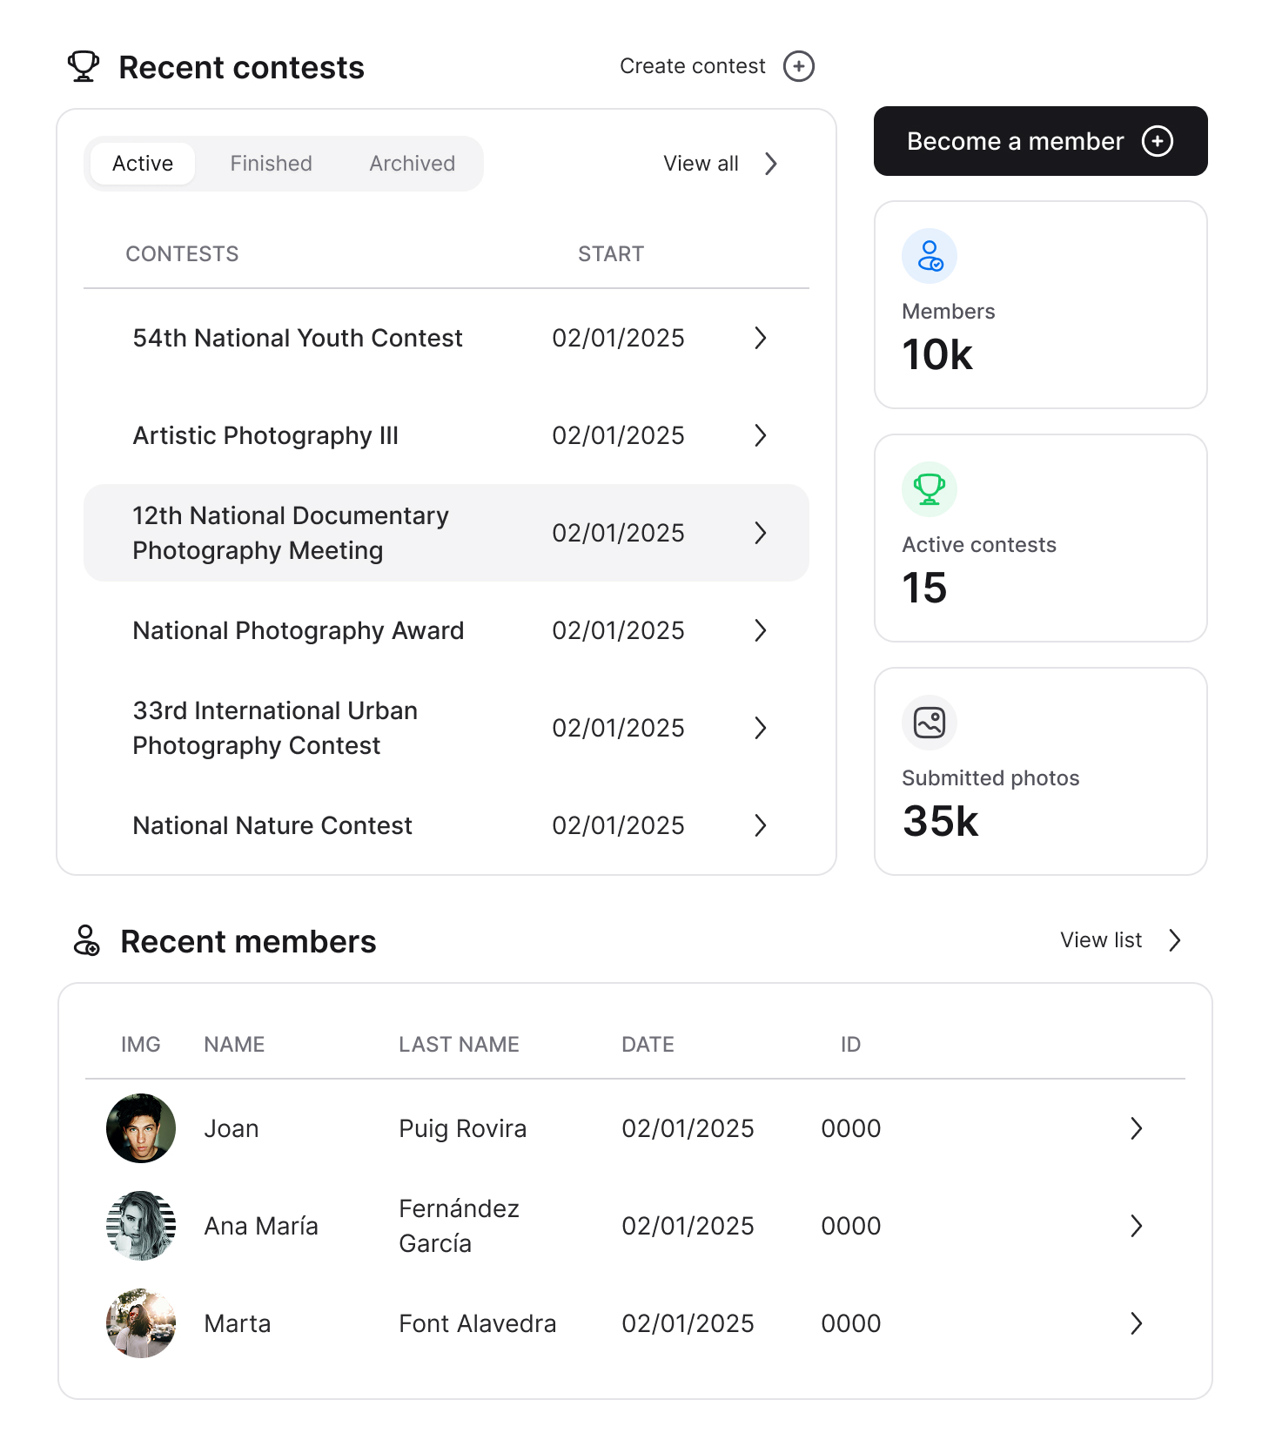Image resolution: width=1262 pixels, height=1440 pixels.
Task: Click the Submitted photos image icon
Action: 930,723
